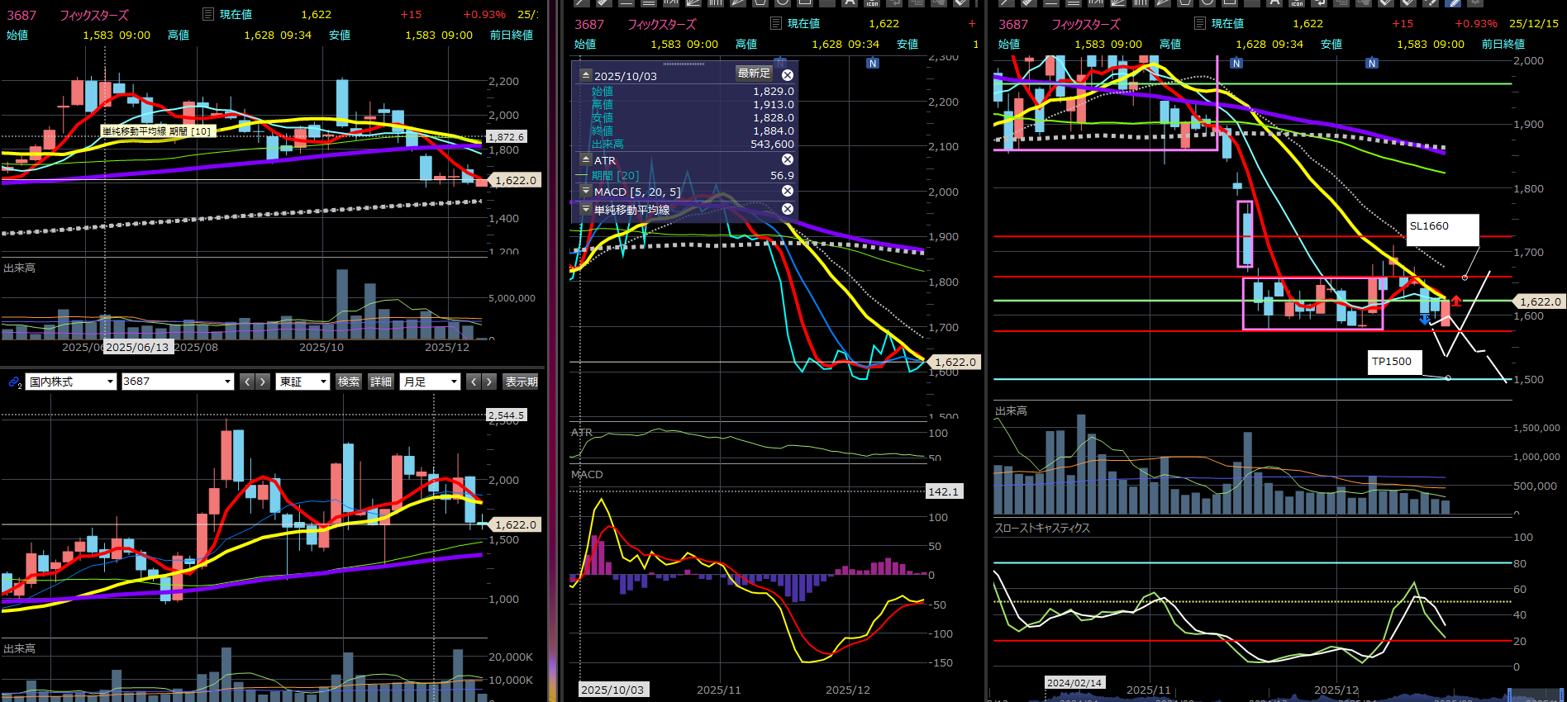The width and height of the screenshot is (1567, 702).
Task: Open the memo icon beside 現在値 in top-left chart
Action: coord(208,14)
